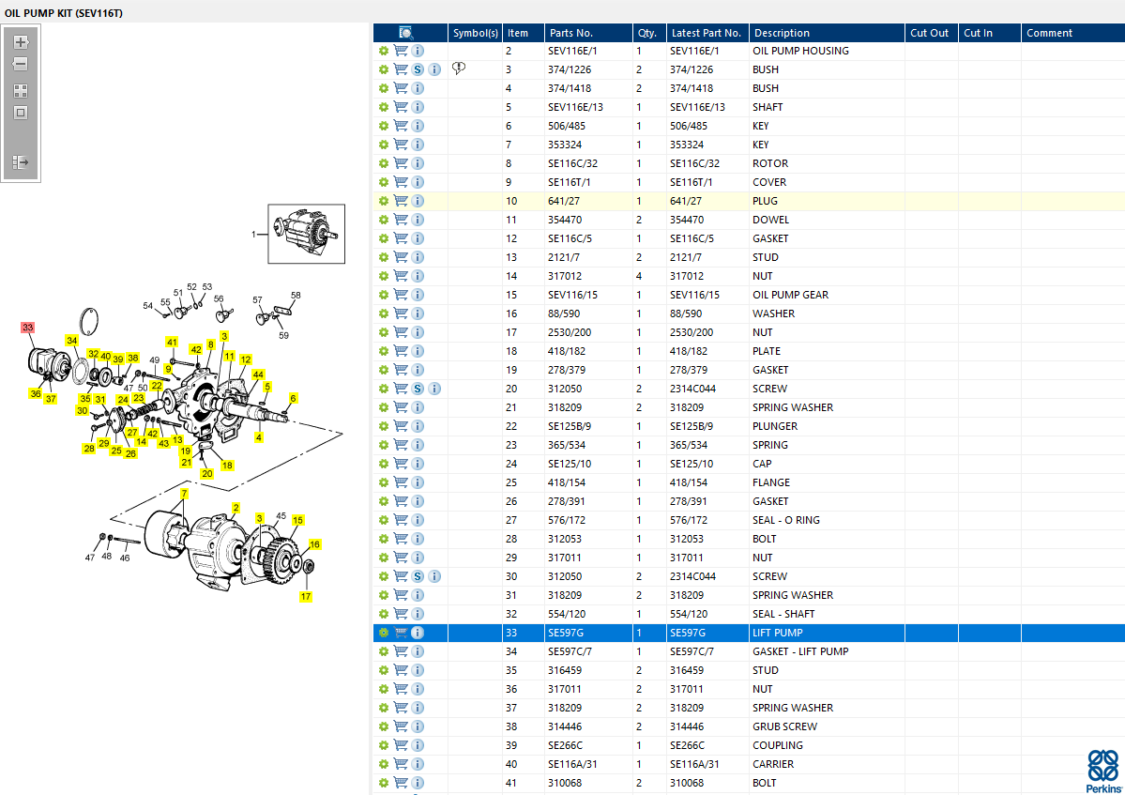Screen dimensions: 1125x795
Task: Click the Qty. column header
Action: pos(649,33)
